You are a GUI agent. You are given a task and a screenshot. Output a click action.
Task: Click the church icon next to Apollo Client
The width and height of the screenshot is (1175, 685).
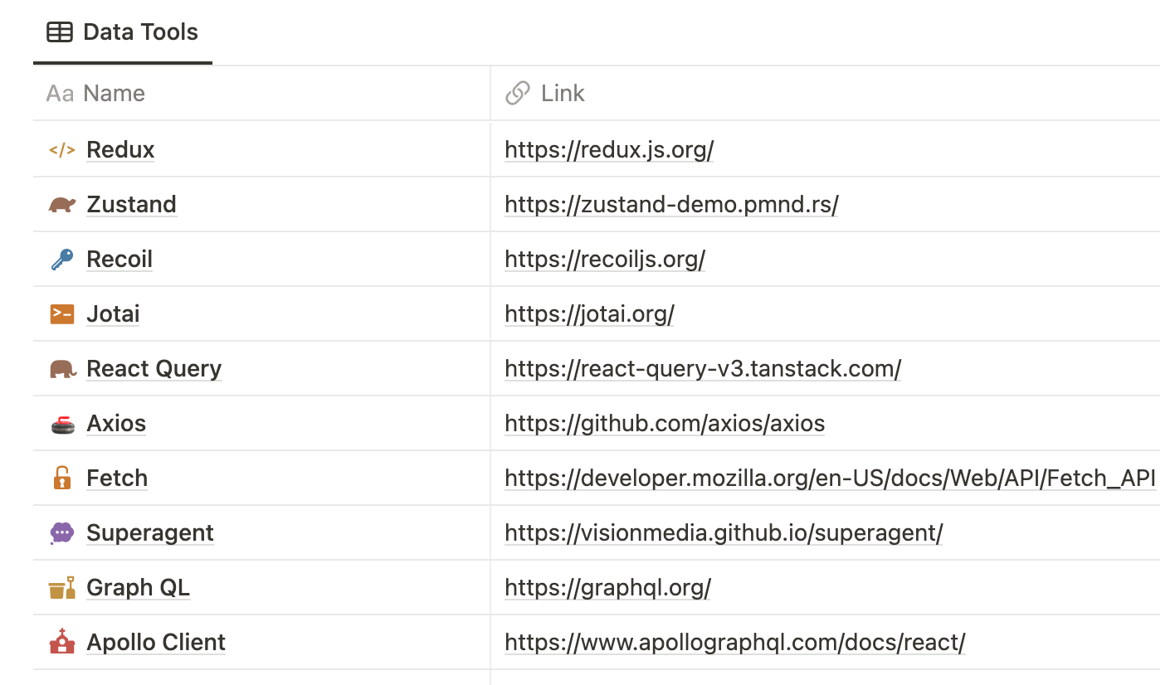pos(61,642)
